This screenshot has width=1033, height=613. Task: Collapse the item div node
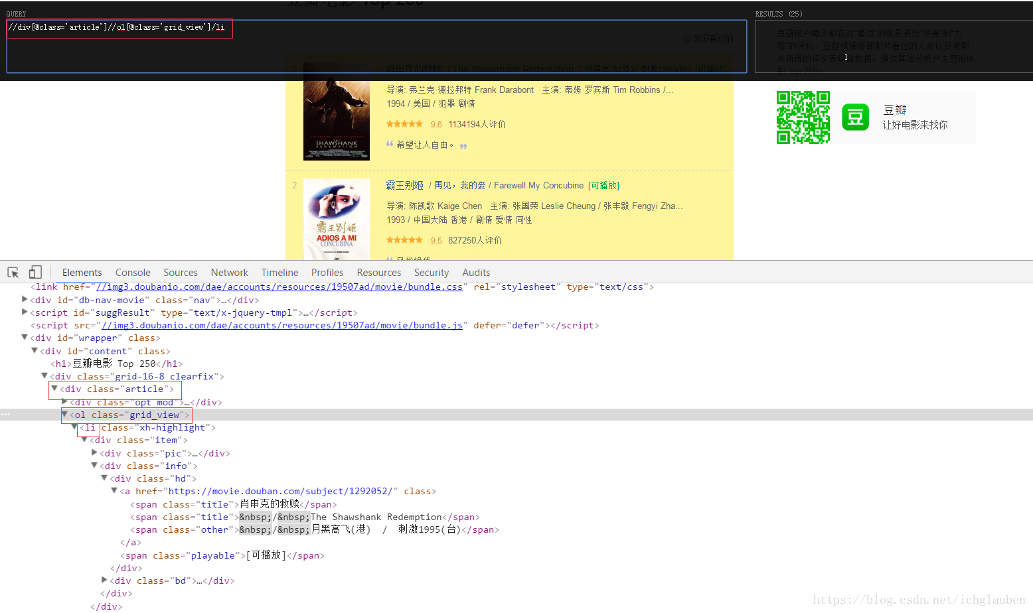pyautogui.click(x=84, y=440)
